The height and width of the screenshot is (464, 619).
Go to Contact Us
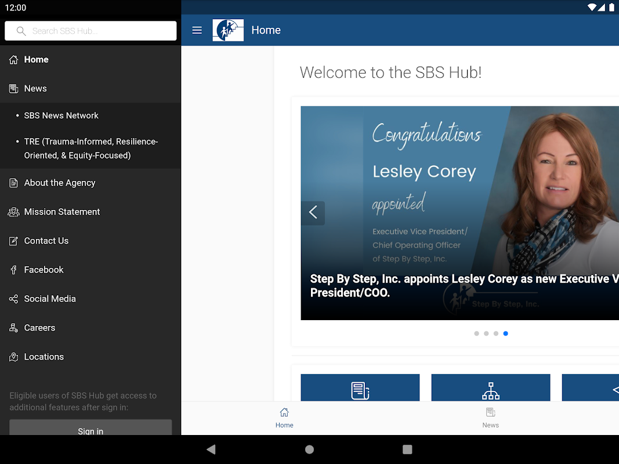pos(91,241)
